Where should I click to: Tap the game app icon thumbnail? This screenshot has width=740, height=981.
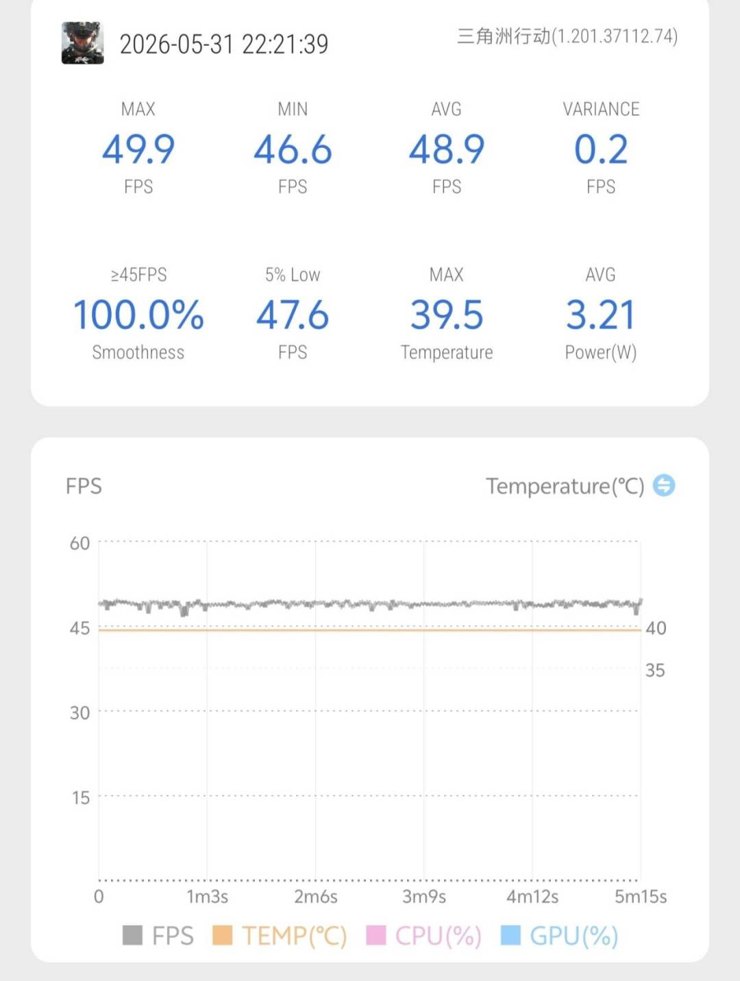click(x=83, y=43)
